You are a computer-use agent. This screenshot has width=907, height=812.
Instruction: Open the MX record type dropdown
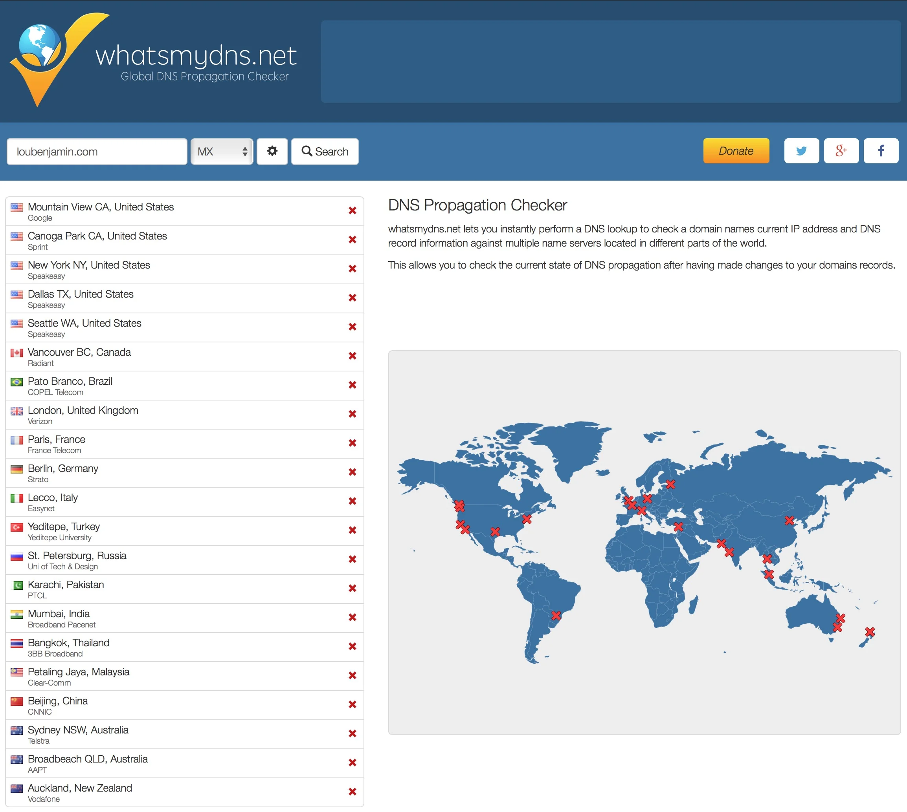coord(222,151)
